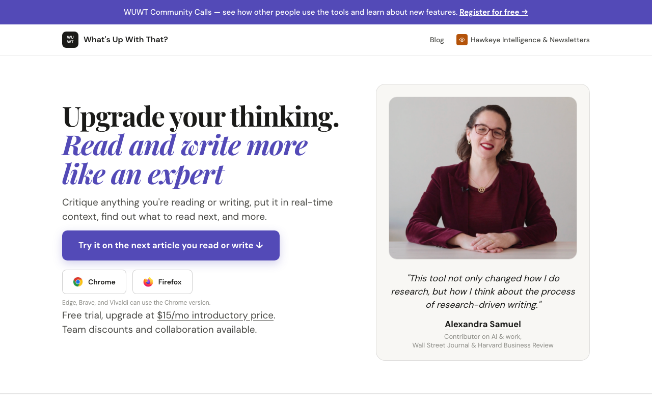The width and height of the screenshot is (652, 407).
Task: Click the Firefox browser icon
Action: point(148,282)
